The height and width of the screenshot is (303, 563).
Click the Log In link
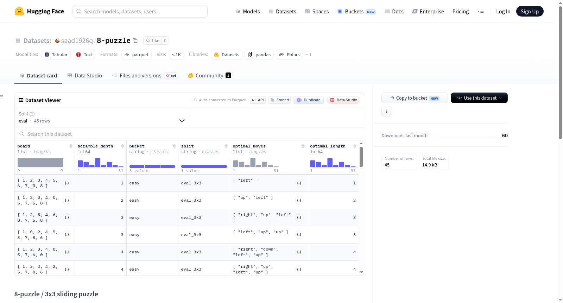click(503, 11)
